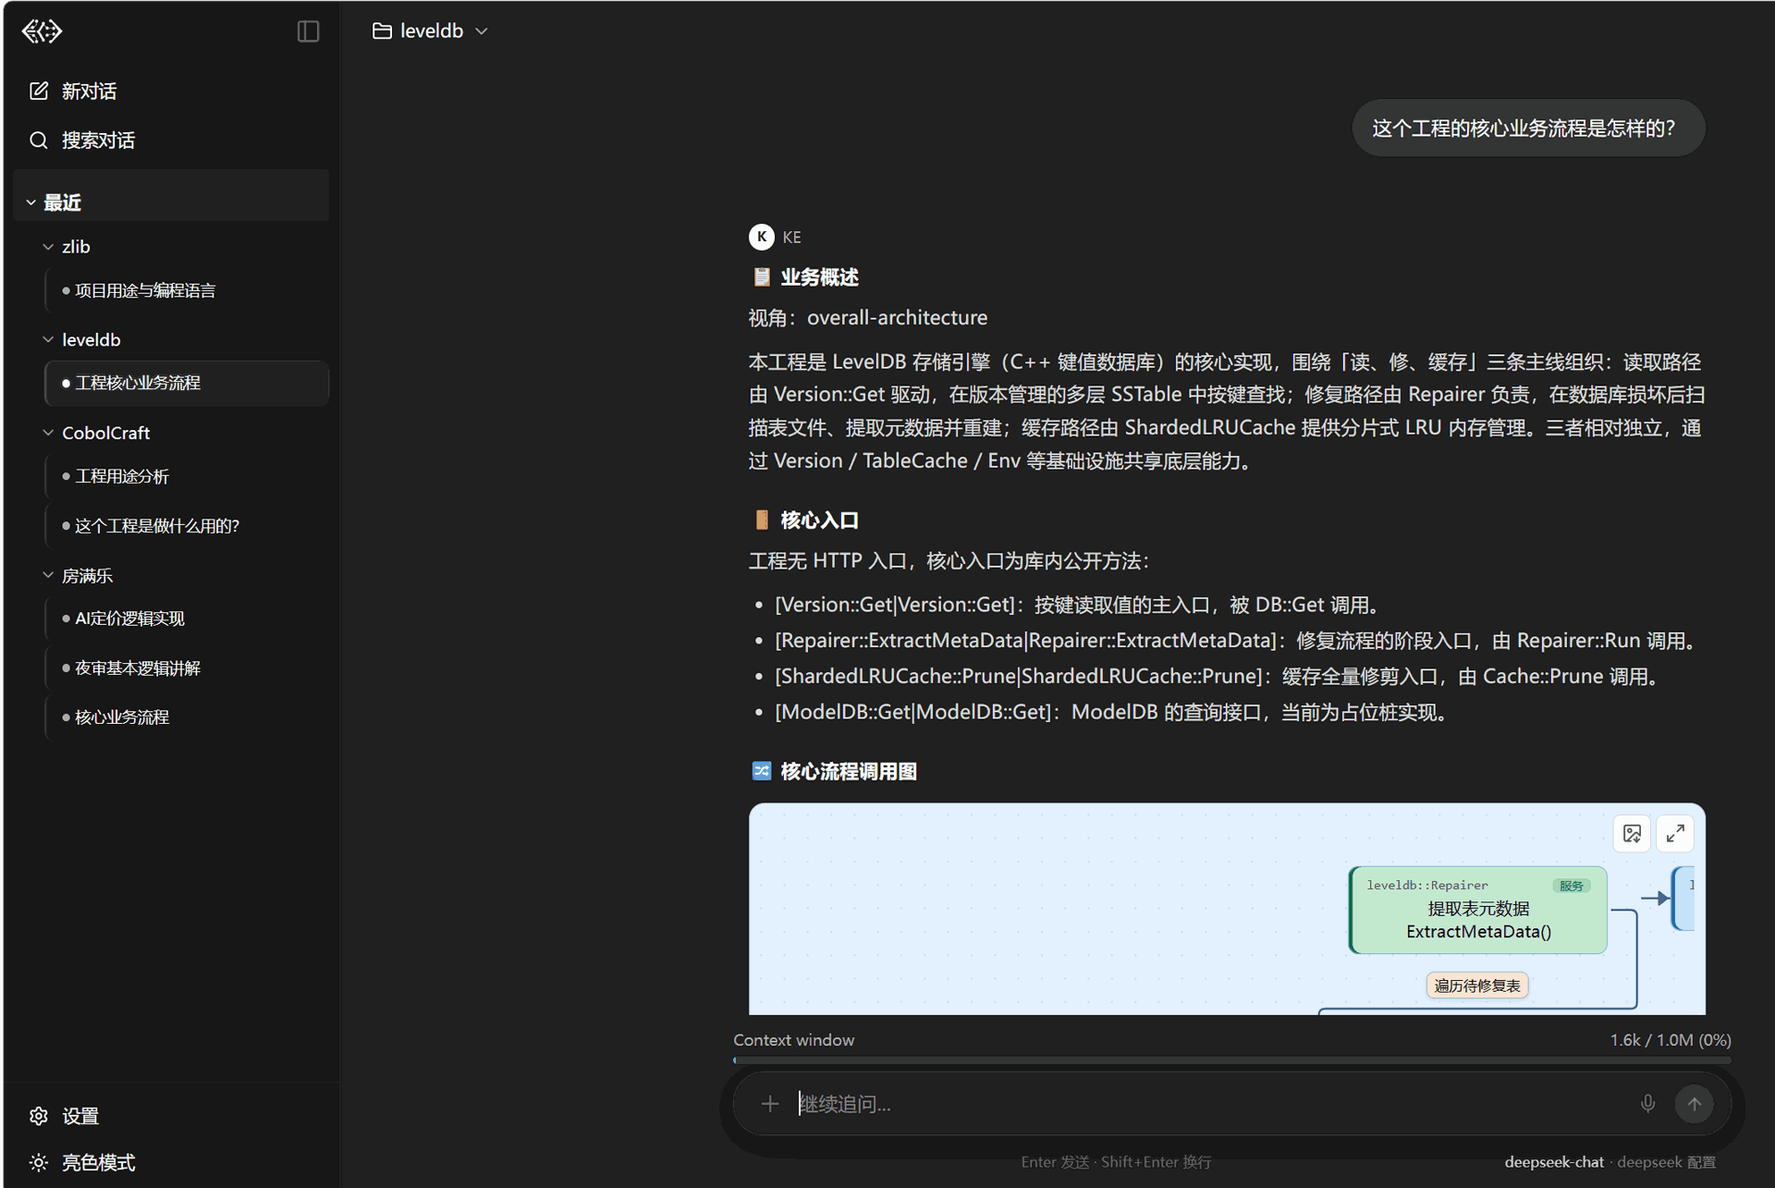The image size is (1775, 1188).
Task: Click the [Version::Get|Version::Get] reference
Action: pos(895,605)
